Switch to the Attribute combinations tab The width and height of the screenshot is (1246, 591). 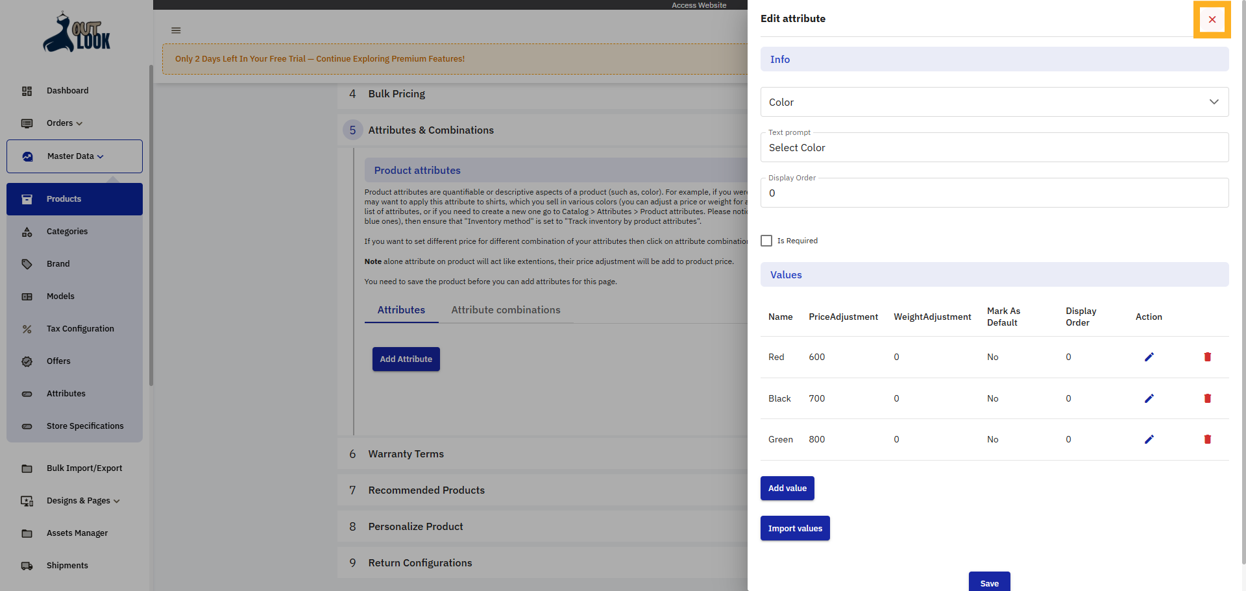(x=506, y=310)
